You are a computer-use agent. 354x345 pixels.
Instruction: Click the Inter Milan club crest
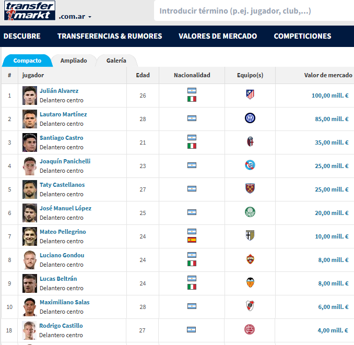click(250, 118)
